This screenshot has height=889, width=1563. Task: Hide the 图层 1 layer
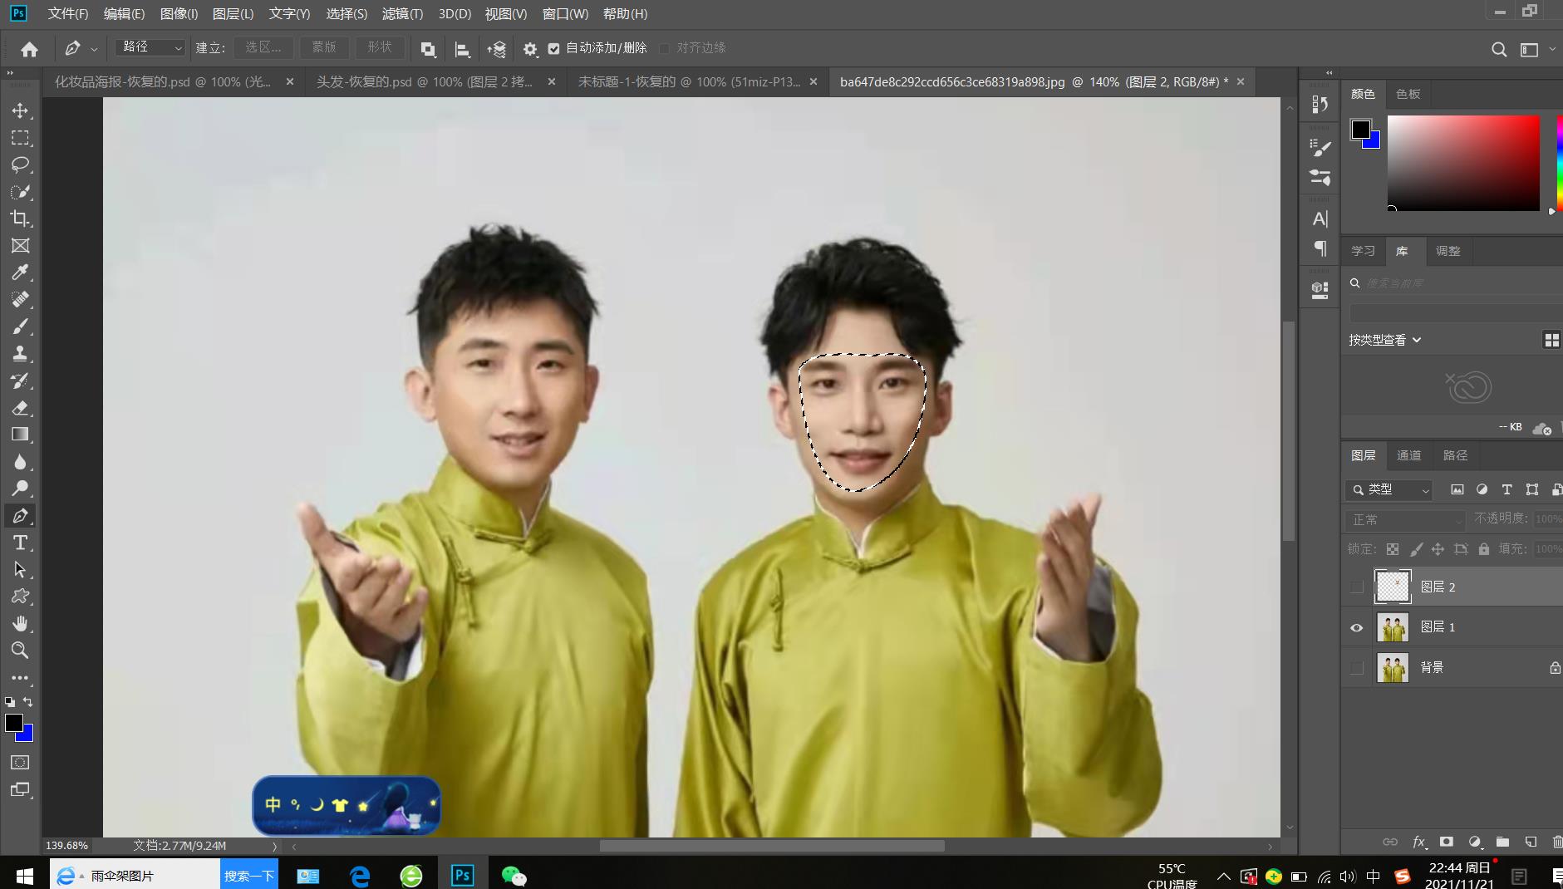click(1357, 627)
